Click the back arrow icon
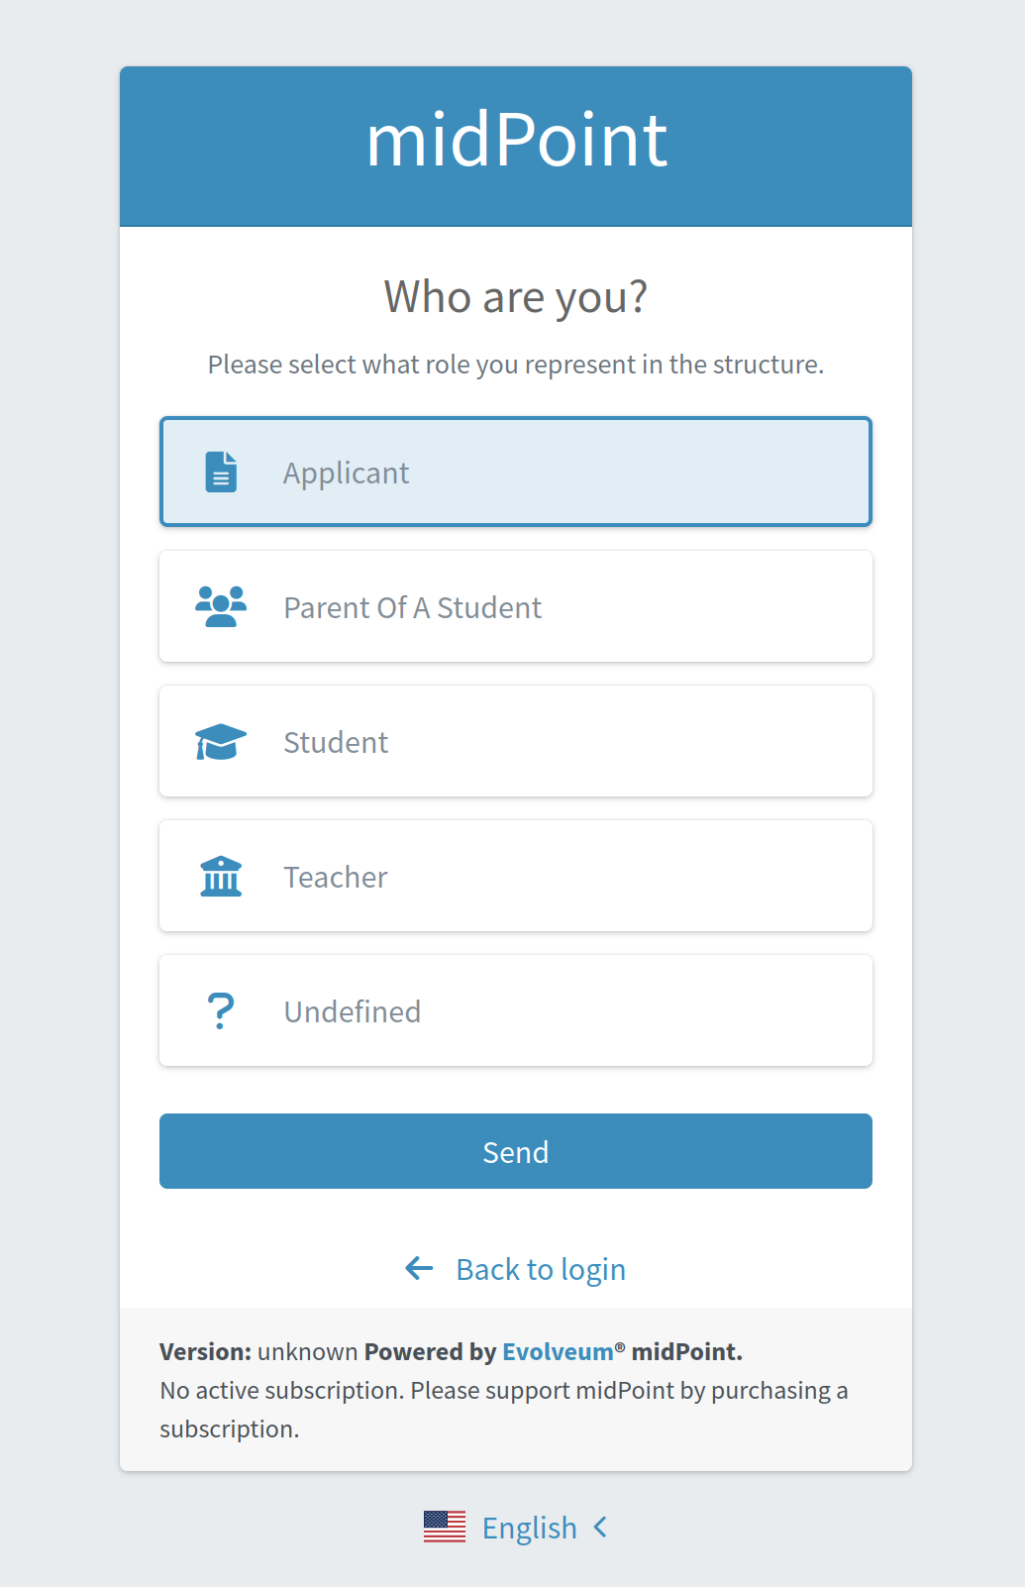The width and height of the screenshot is (1025, 1587). tap(420, 1269)
